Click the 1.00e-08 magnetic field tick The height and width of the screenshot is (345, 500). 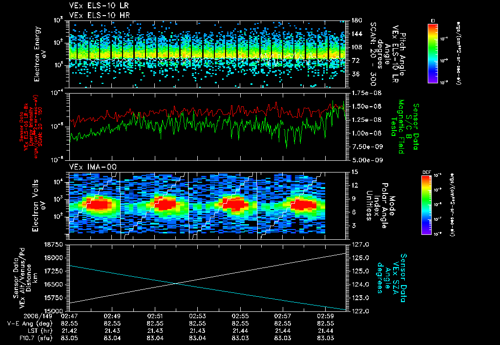(367, 134)
